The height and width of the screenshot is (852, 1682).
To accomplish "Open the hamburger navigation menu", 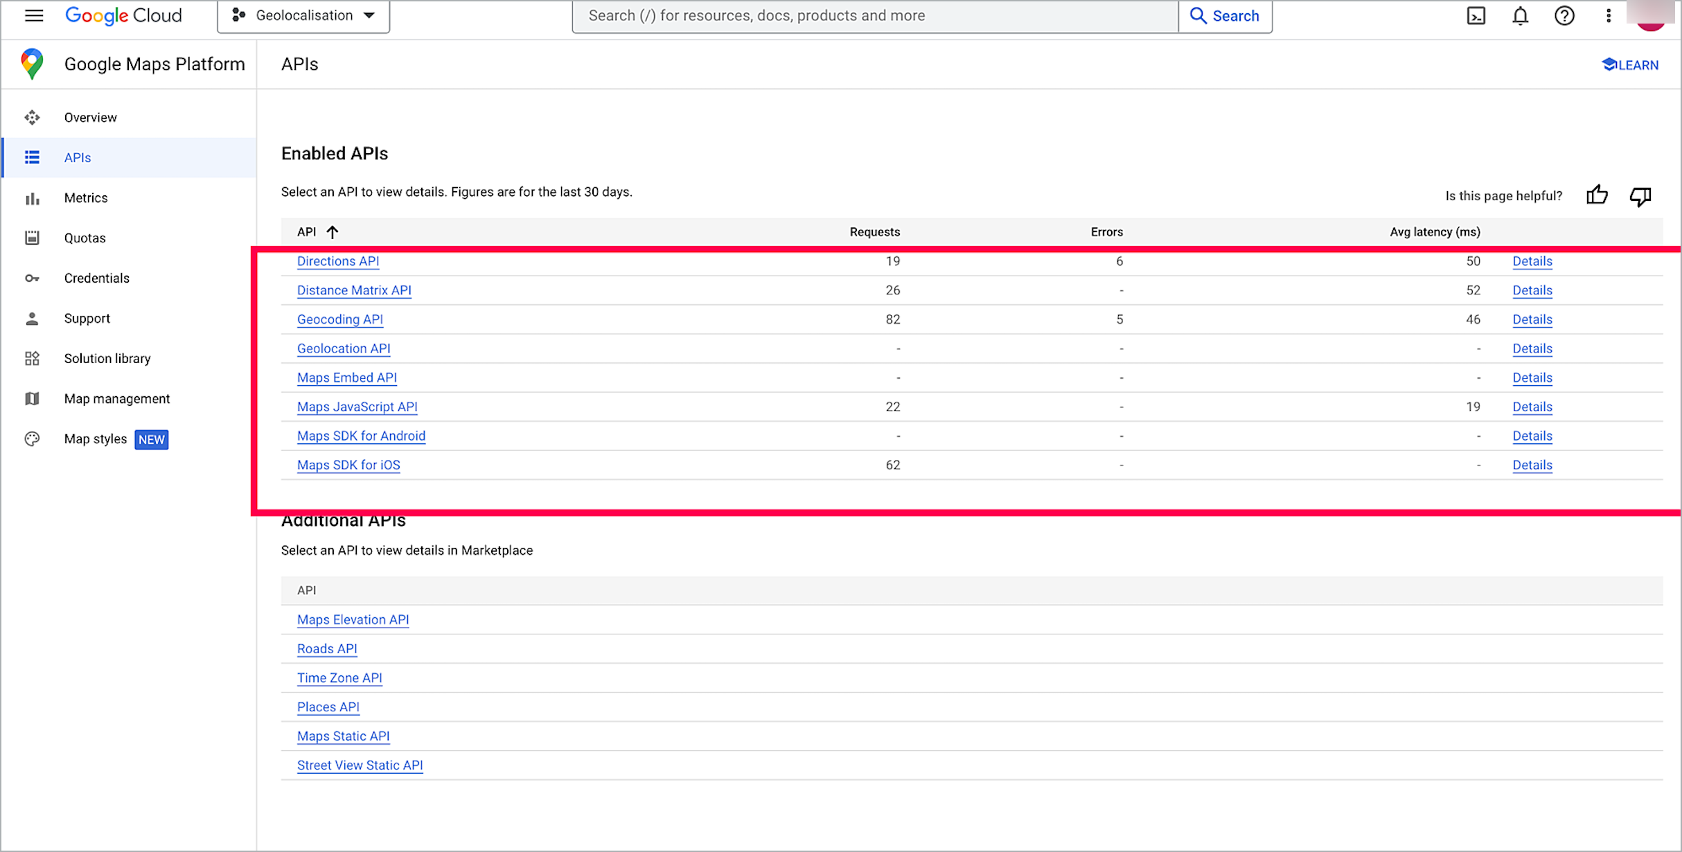I will click(34, 15).
